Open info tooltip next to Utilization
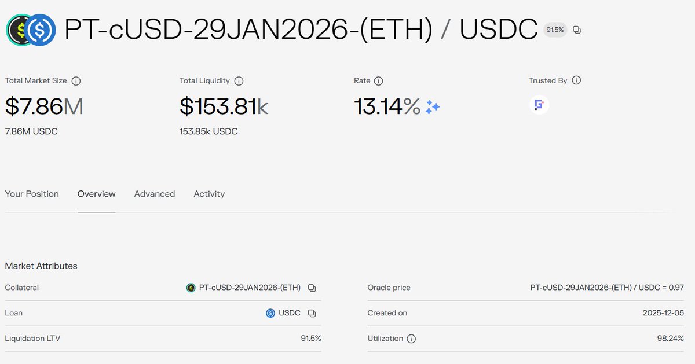Image resolution: width=695 pixels, height=364 pixels. [x=411, y=339]
